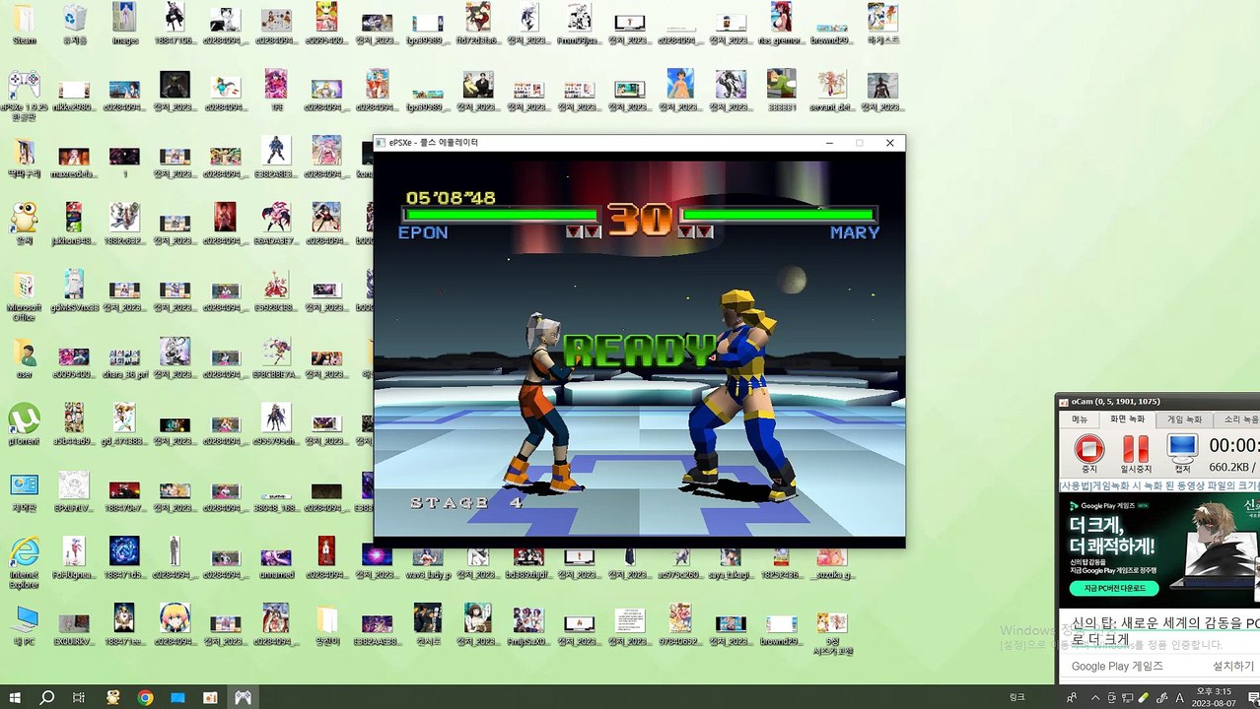Image resolution: width=1260 pixels, height=709 pixels.
Task: Open the 'saya takagi' image on desktop
Action: click(730, 563)
